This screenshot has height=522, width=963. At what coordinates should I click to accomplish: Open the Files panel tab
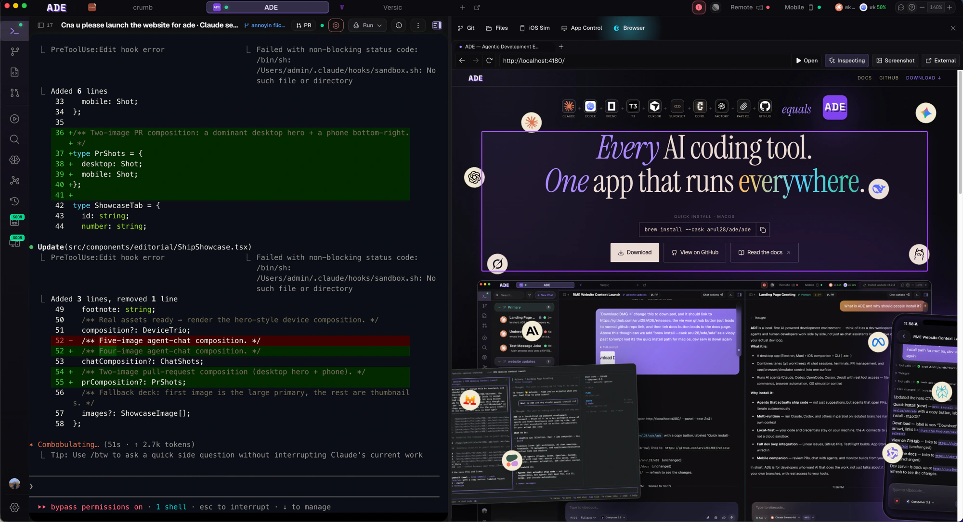(497, 28)
